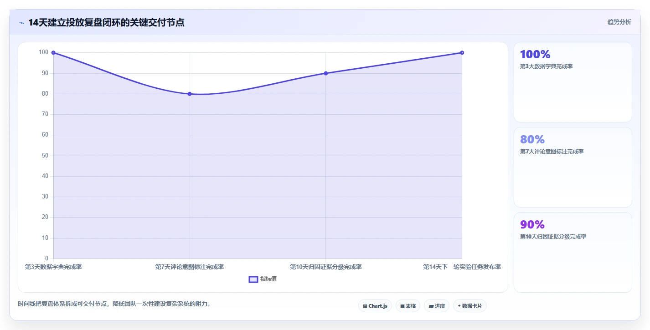The width and height of the screenshot is (650, 330).
Task: Click the card label 第3天数据字典完成率
Action: [x=546, y=66]
